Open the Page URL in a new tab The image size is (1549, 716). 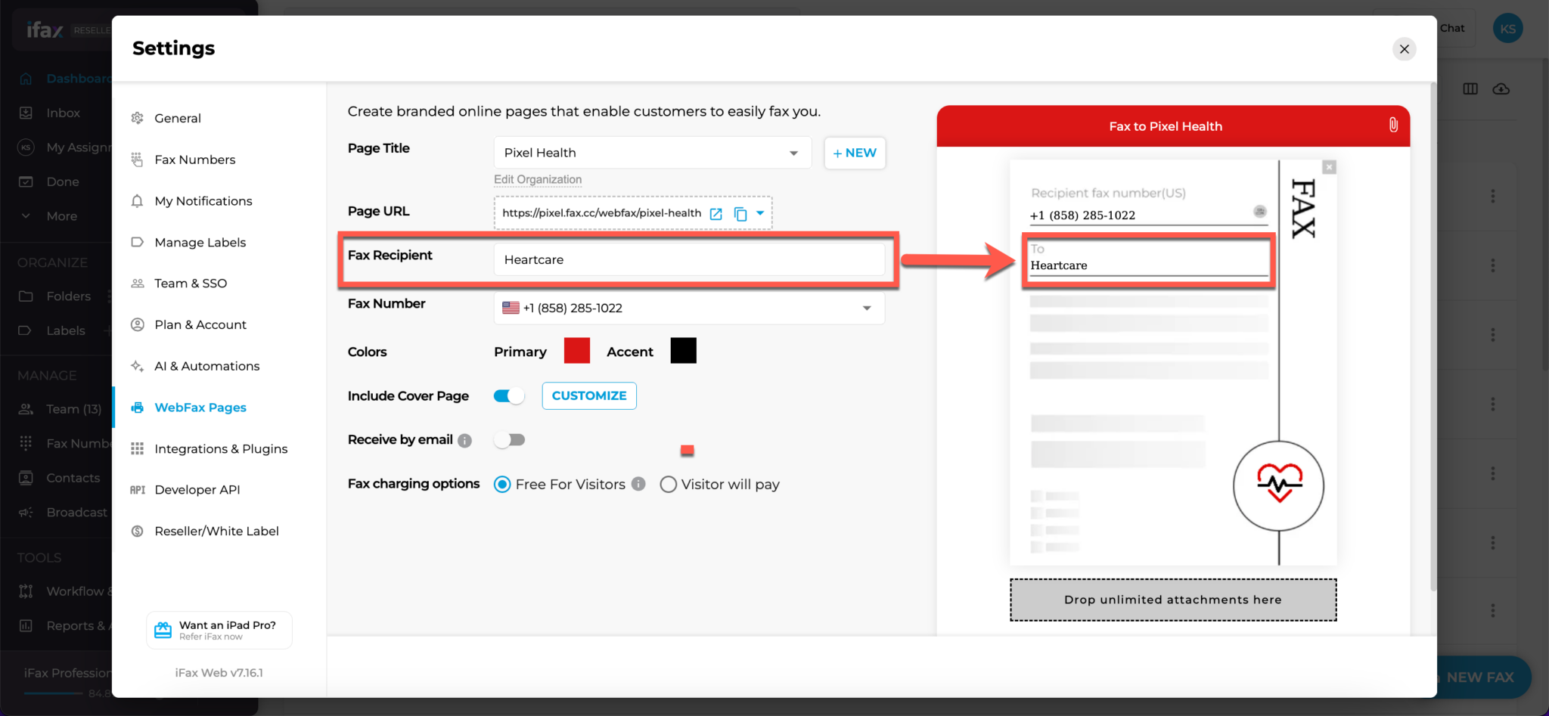pos(716,213)
